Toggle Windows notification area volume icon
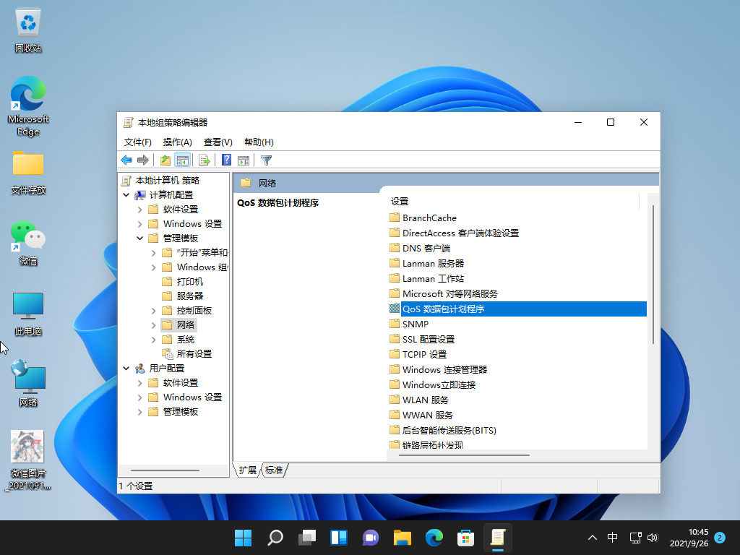The width and height of the screenshot is (740, 555). pyautogui.click(x=653, y=538)
